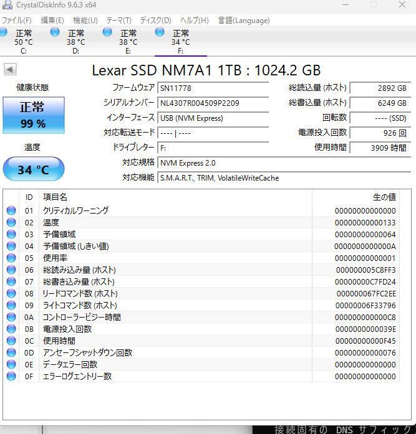Click the status icon for クリティカルワーニング row

(11, 210)
